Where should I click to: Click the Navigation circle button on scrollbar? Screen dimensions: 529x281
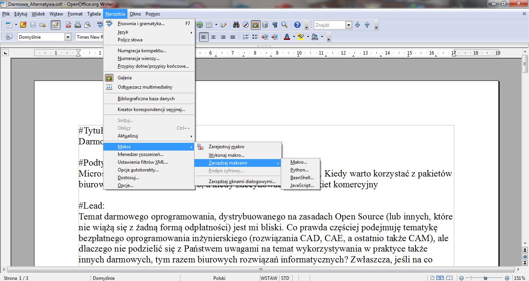click(525, 256)
